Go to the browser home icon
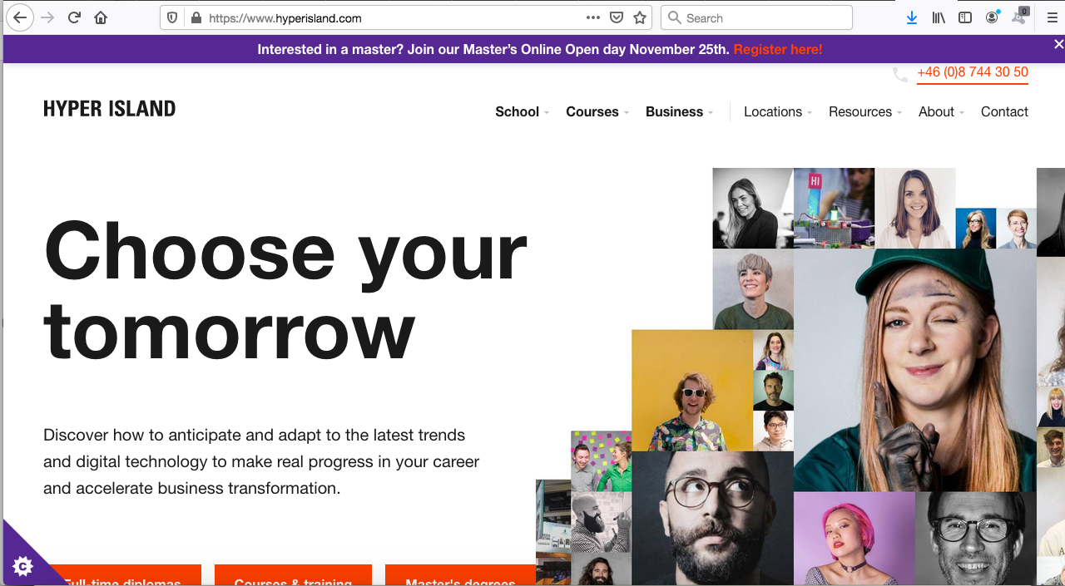The width and height of the screenshot is (1065, 586). 101,17
